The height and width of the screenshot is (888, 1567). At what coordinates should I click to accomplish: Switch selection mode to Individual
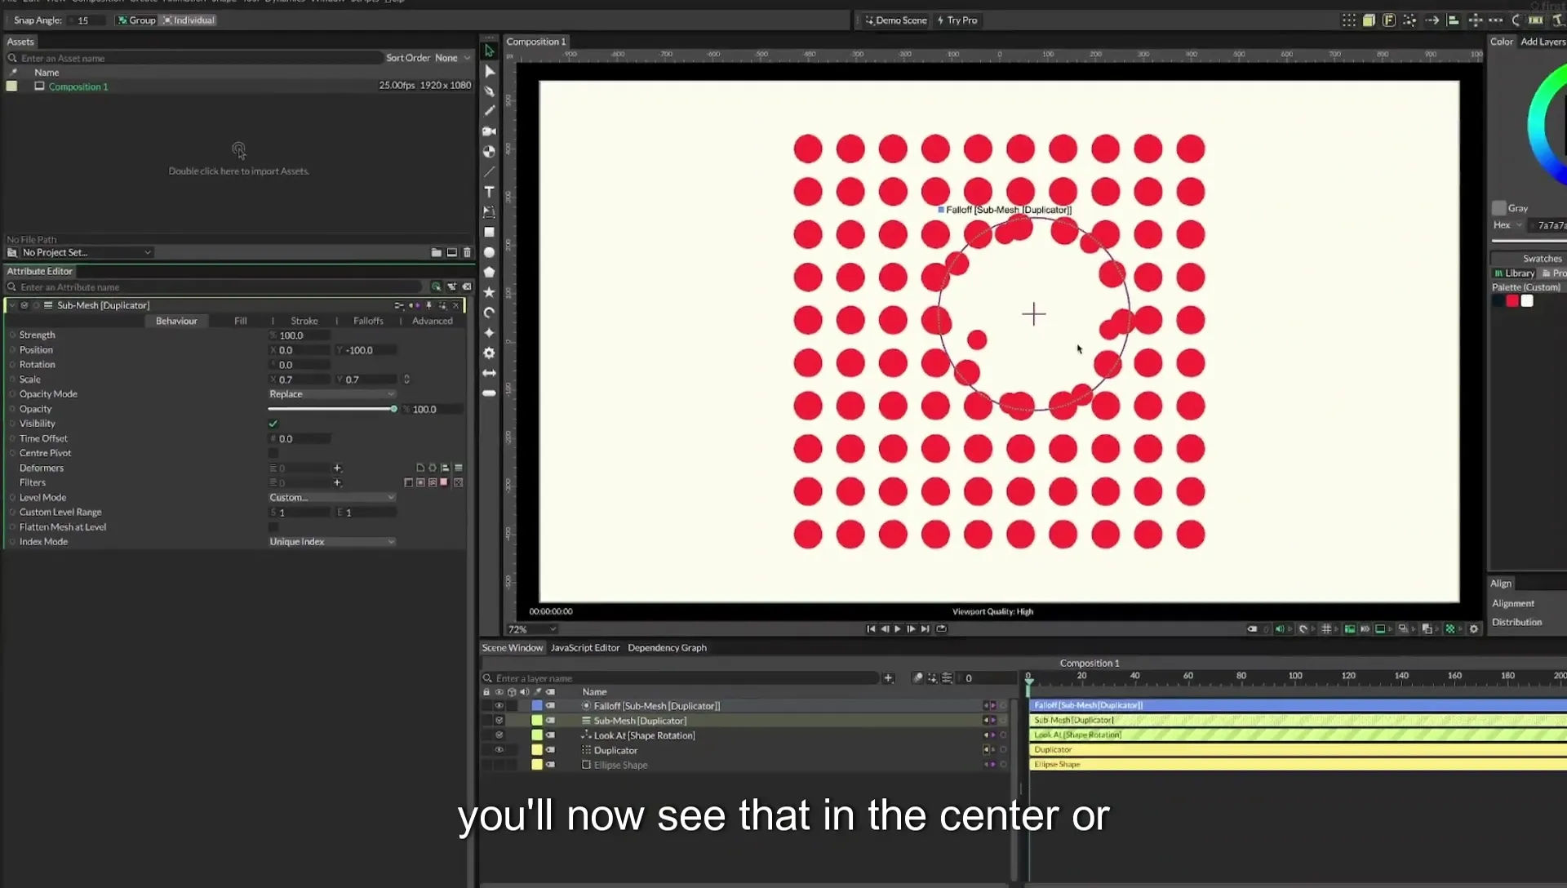point(189,20)
